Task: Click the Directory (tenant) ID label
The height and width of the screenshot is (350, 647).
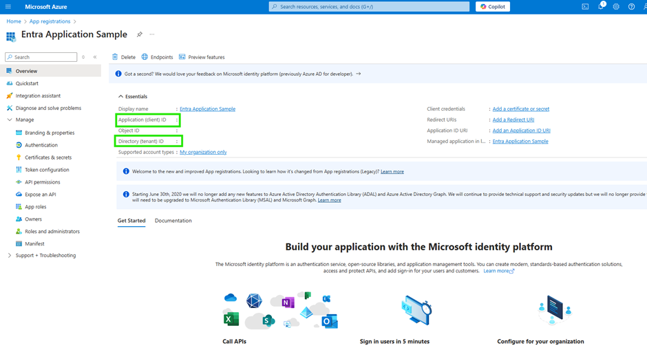Action: pyautogui.click(x=141, y=141)
